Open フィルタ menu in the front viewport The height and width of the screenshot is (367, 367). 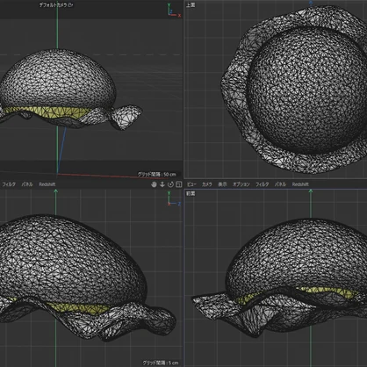tap(262, 184)
